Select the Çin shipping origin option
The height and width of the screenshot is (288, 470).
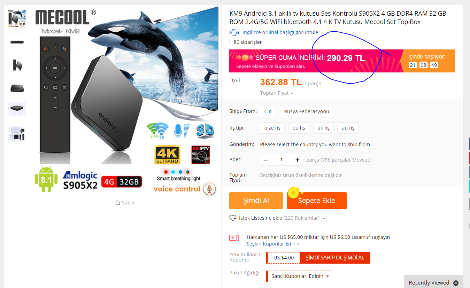[268, 111]
